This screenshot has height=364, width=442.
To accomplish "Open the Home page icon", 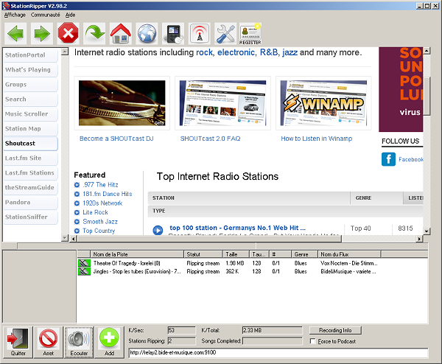I will (x=120, y=34).
